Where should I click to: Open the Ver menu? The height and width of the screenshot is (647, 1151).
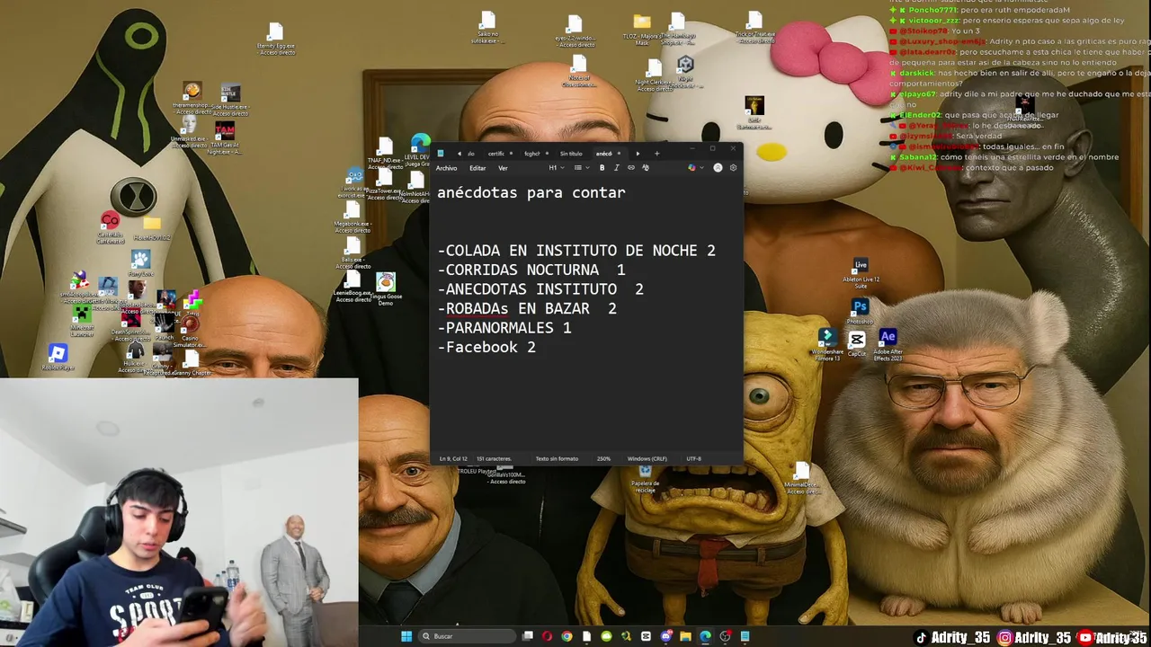503,168
